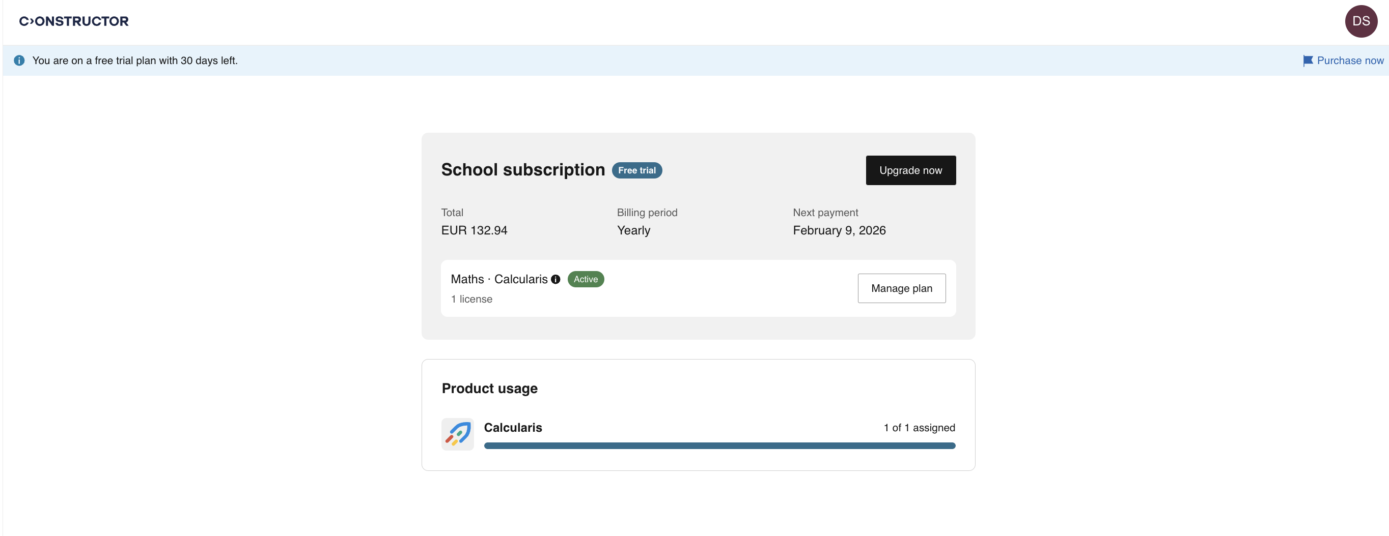
Task: Click the Product usage heading
Action: point(489,388)
